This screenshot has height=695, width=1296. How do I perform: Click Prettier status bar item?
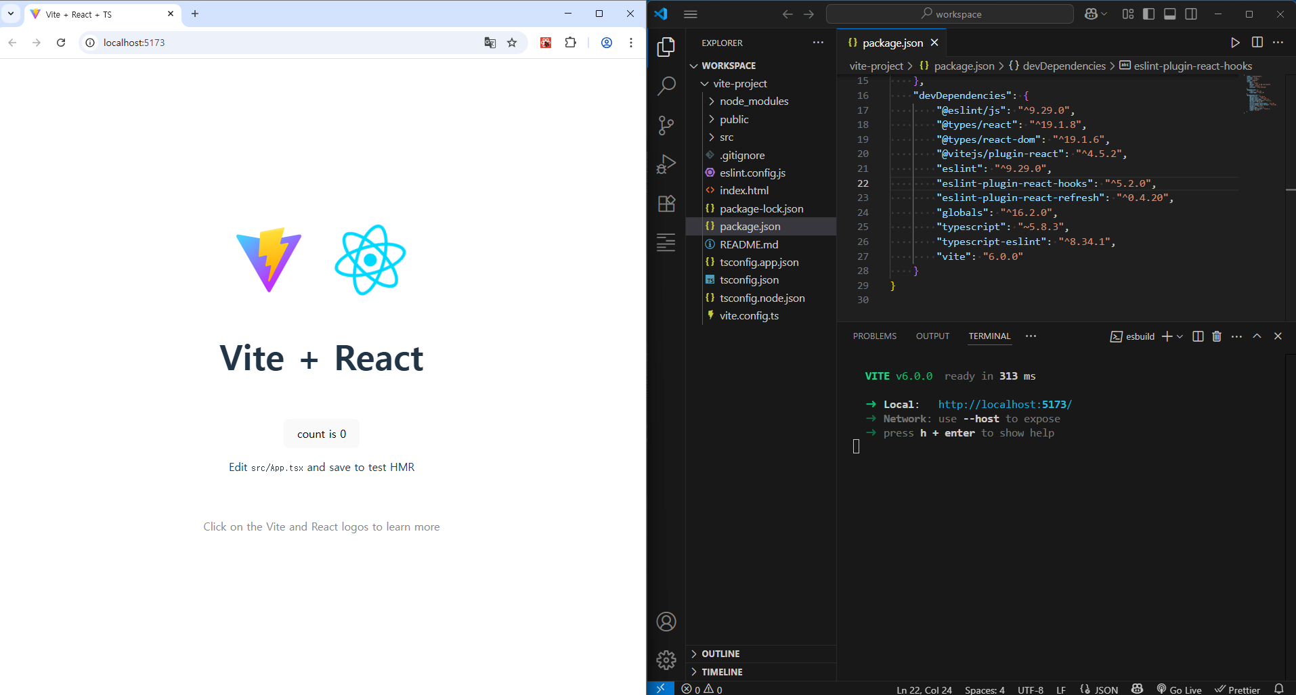1237,690
